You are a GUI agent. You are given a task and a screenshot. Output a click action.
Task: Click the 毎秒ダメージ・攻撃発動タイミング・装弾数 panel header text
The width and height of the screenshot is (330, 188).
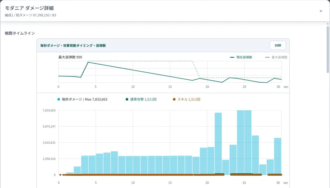click(x=73, y=46)
